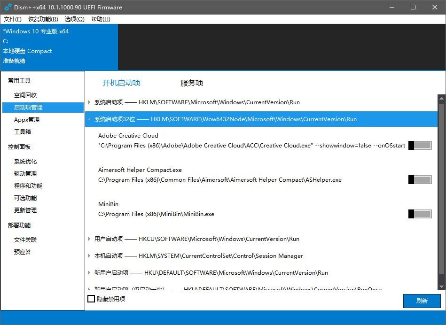Viewport: 446px width, 325px height.
Task: Open 程序和功能 in the sidebar
Action: tap(28, 186)
